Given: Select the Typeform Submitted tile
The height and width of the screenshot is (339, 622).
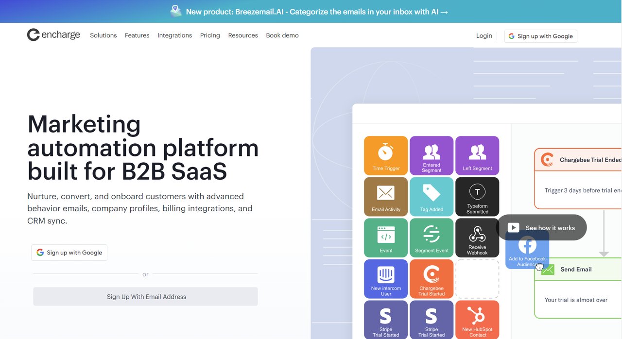Looking at the screenshot, I should 477,197.
